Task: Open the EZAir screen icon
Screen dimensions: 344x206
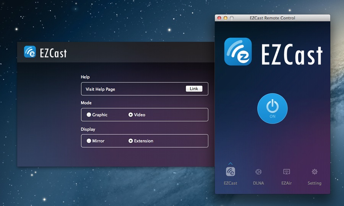Action: pyautogui.click(x=287, y=172)
